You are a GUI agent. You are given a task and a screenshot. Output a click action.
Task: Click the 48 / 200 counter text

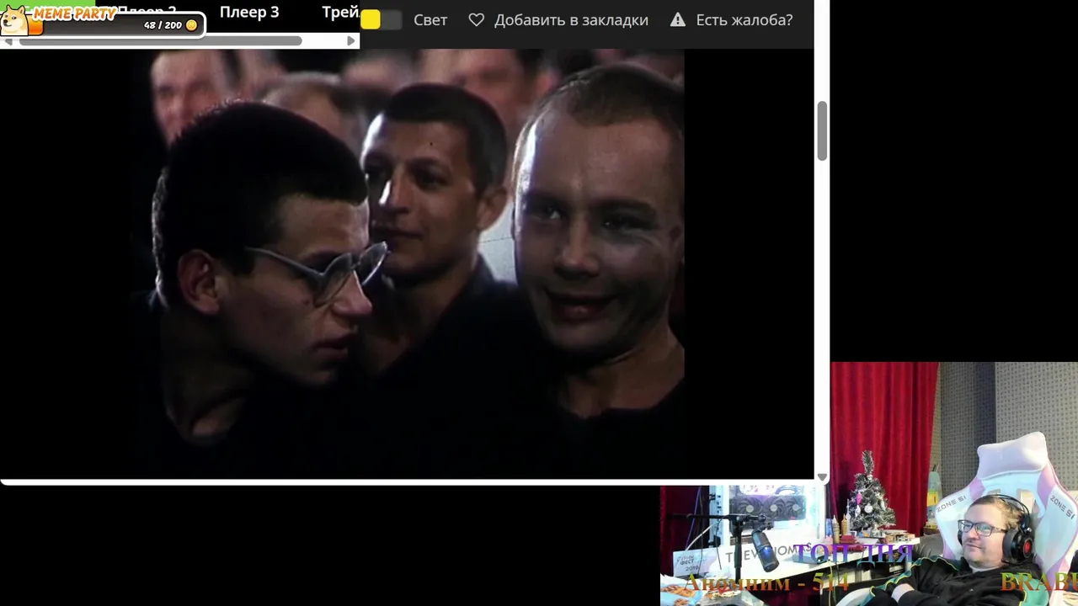[163, 25]
